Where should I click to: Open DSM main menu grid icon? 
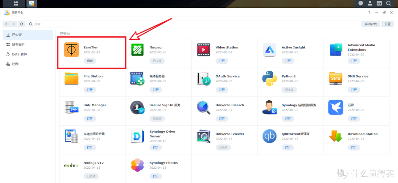point(16,4)
